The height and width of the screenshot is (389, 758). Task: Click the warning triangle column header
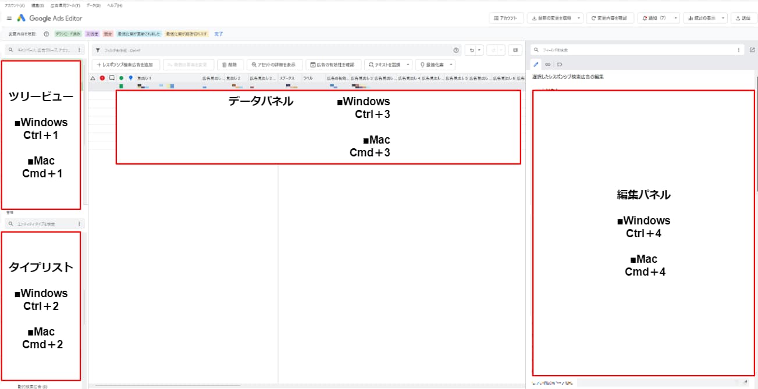93,78
